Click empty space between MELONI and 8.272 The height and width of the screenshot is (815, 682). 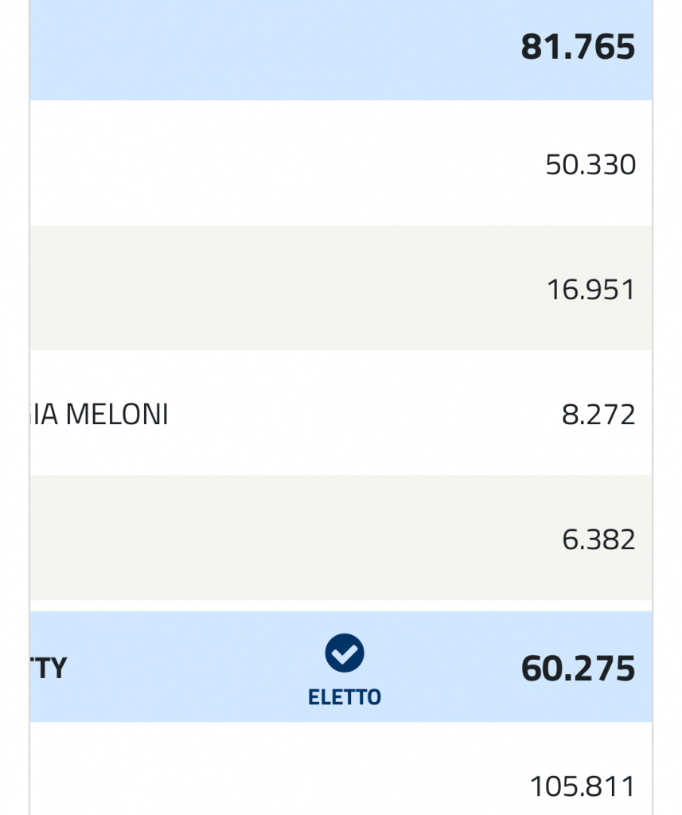point(364,414)
